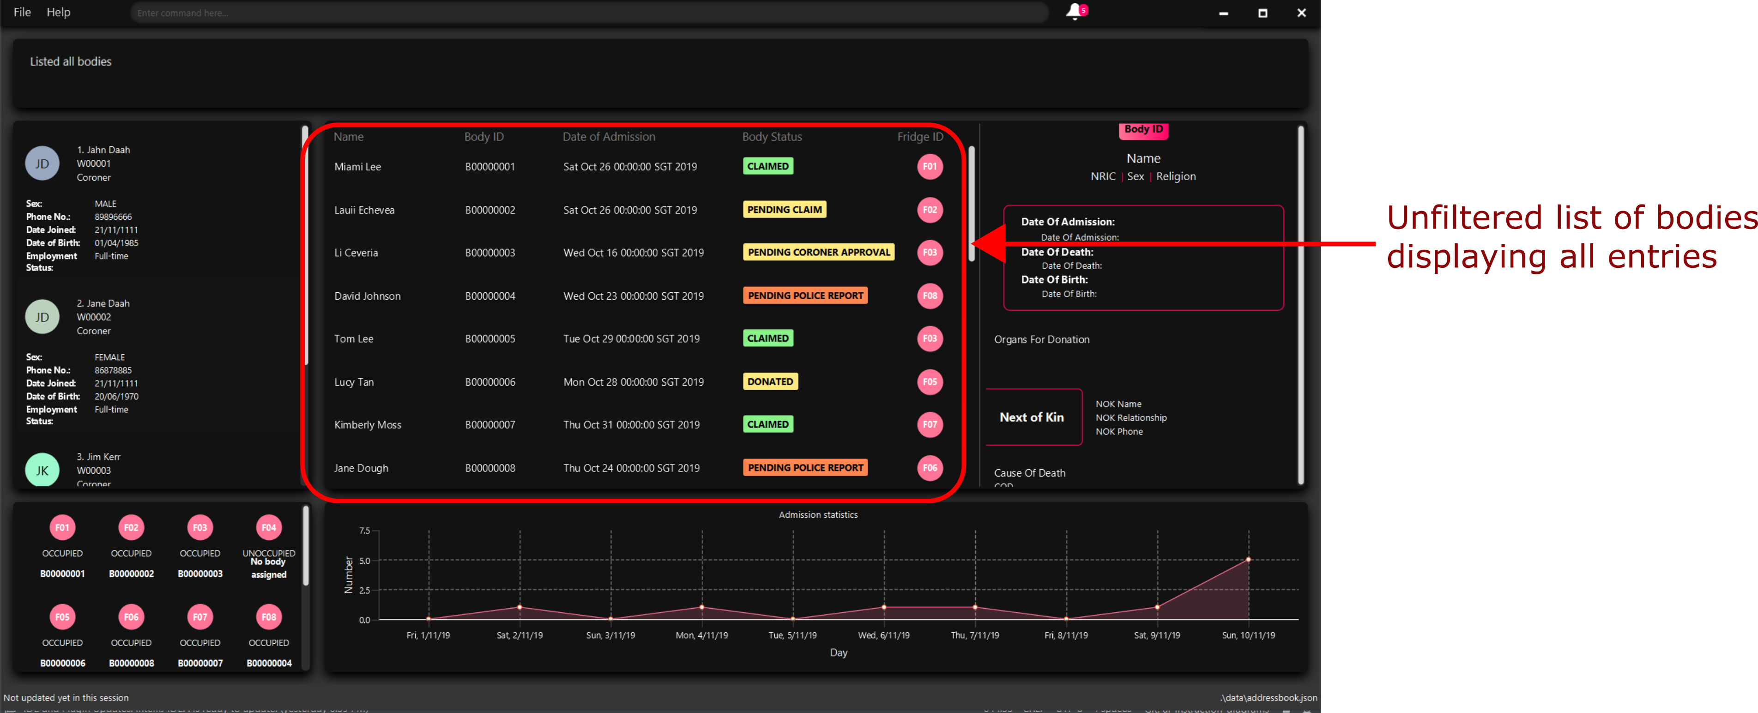Select the Li Ceveria name cell

(356, 253)
